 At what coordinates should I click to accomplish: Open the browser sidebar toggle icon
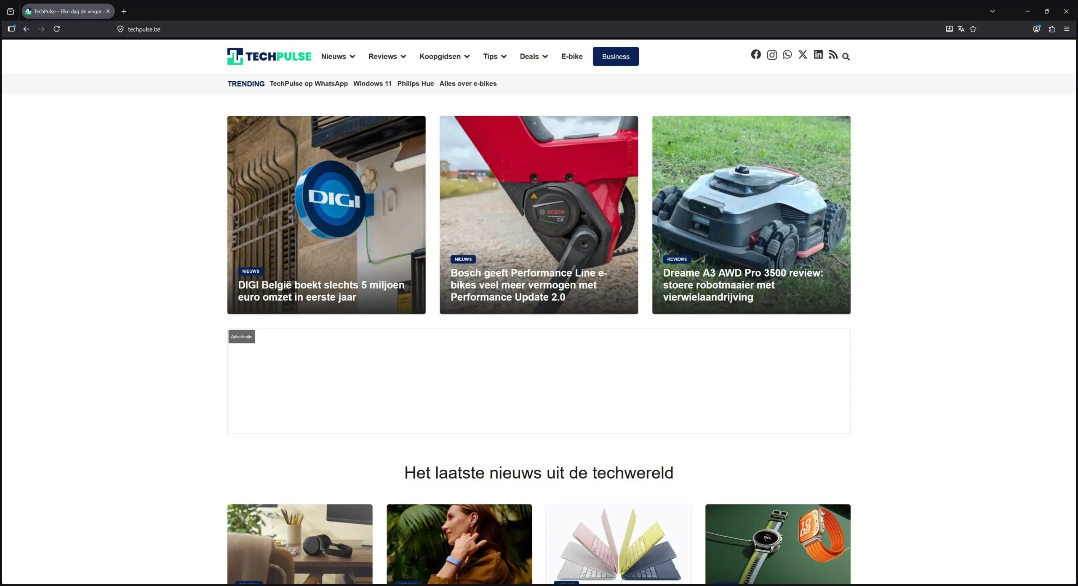click(11, 29)
